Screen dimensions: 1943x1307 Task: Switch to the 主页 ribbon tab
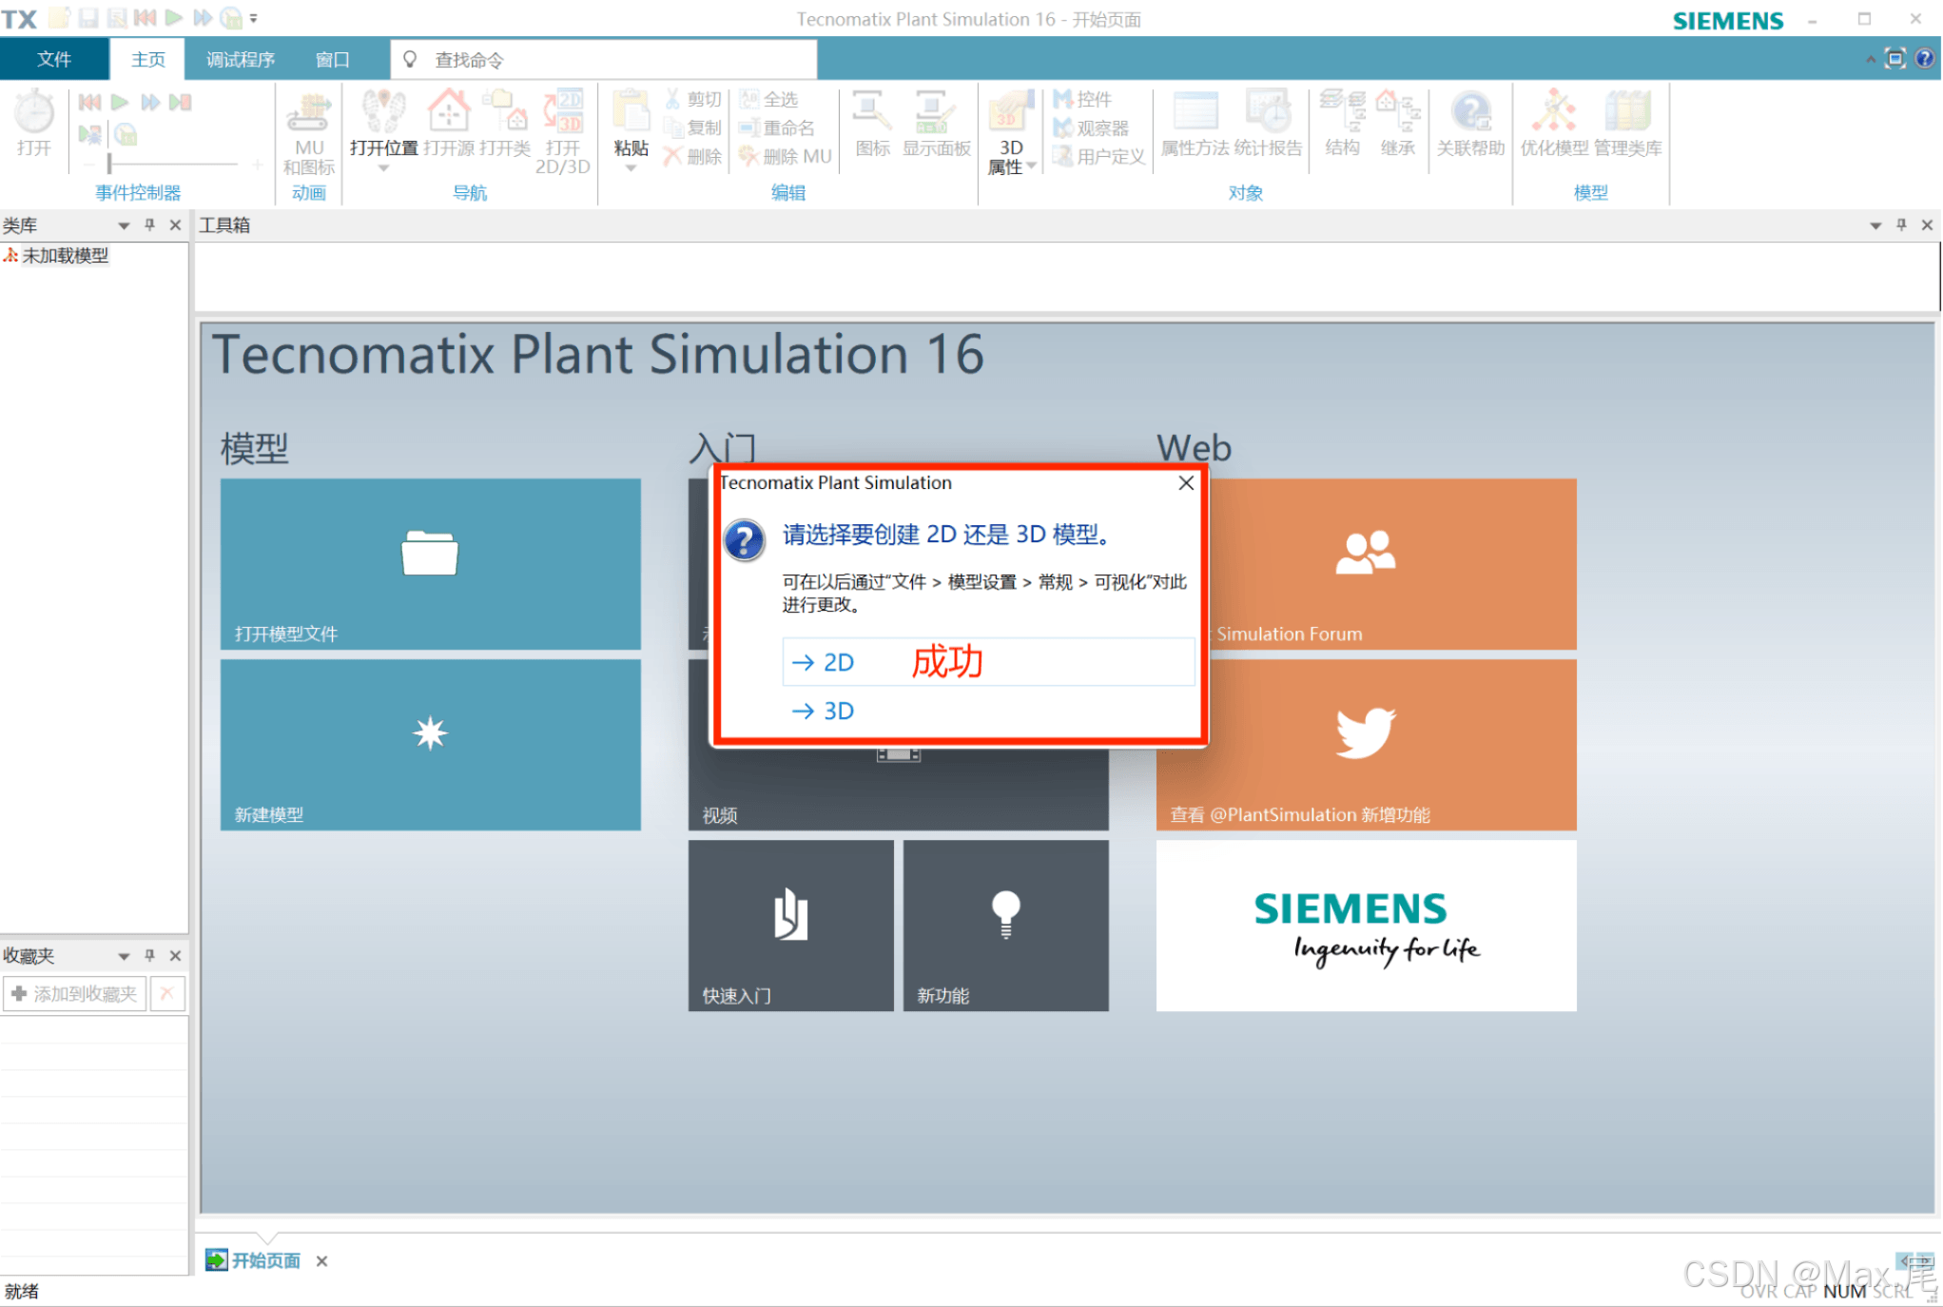pos(147,59)
